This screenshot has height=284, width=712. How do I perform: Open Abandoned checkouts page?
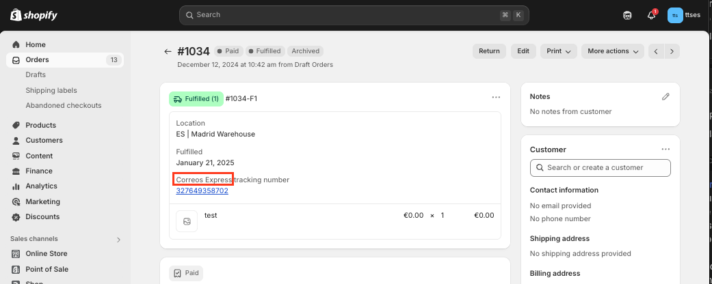point(64,105)
